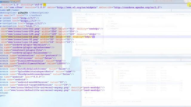This screenshot has height=107, width=191.
Task: Click the "www/icons/icon-256.png" src value
Action: [x=24, y=32]
